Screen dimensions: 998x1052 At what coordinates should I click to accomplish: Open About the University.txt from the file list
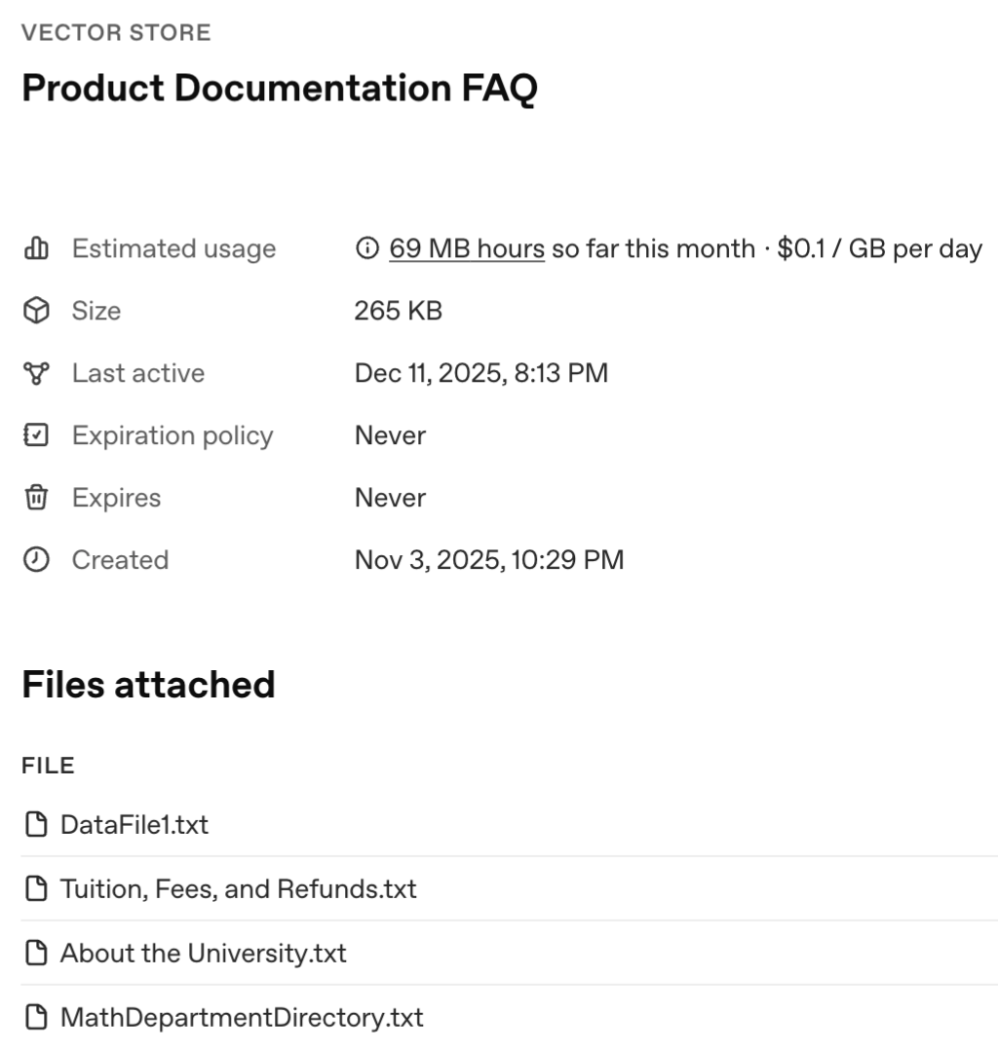204,953
